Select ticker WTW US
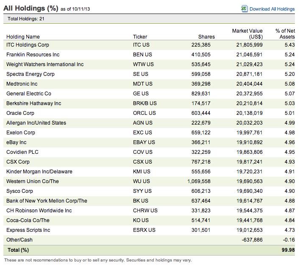The image size is (300, 267). pos(143,64)
